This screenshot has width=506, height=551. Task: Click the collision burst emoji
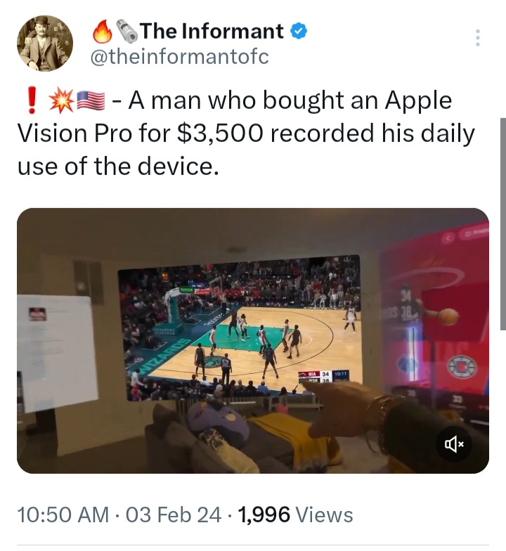61,101
